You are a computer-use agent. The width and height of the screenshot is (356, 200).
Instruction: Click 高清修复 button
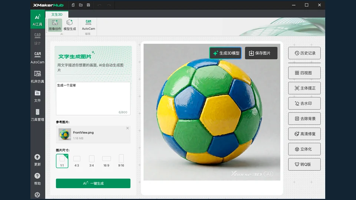304,134
